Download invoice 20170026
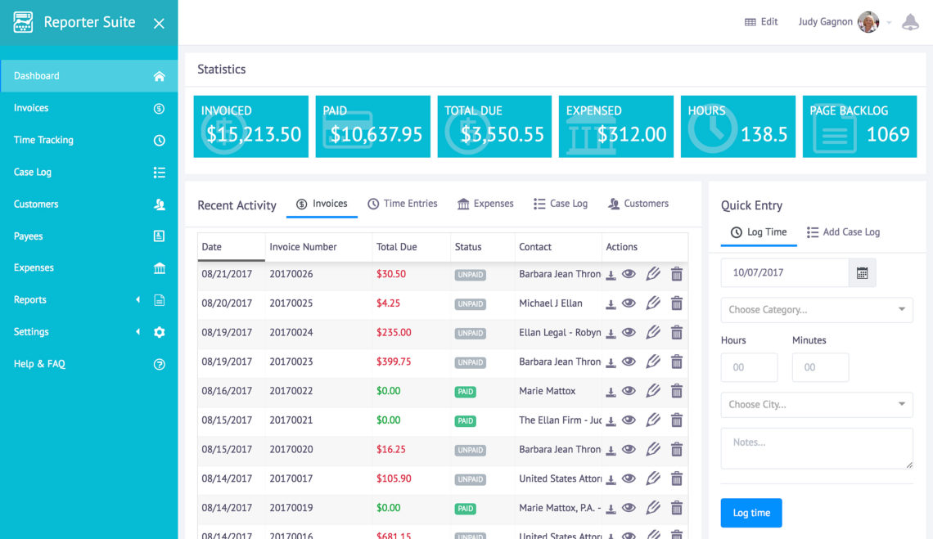 click(x=611, y=275)
